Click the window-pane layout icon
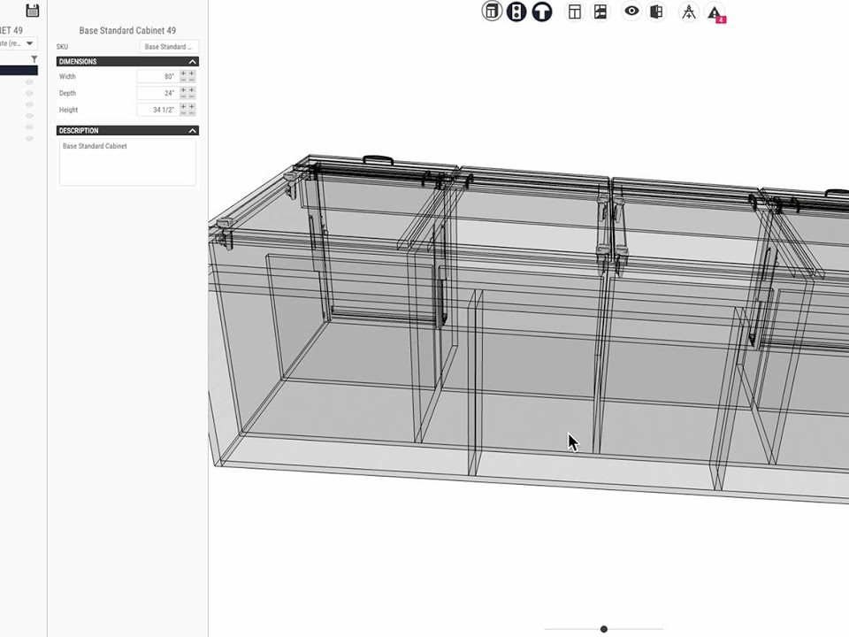This screenshot has width=849, height=637. [575, 12]
